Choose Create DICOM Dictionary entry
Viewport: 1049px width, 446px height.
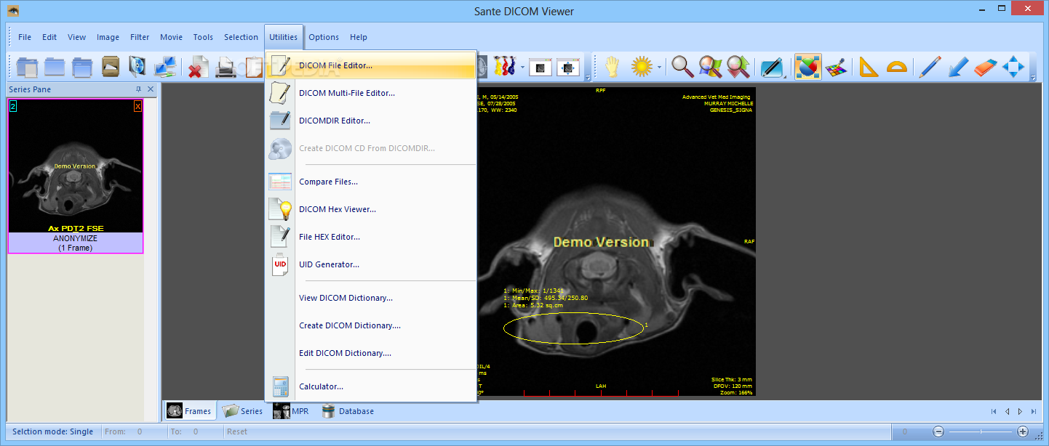coord(371,325)
